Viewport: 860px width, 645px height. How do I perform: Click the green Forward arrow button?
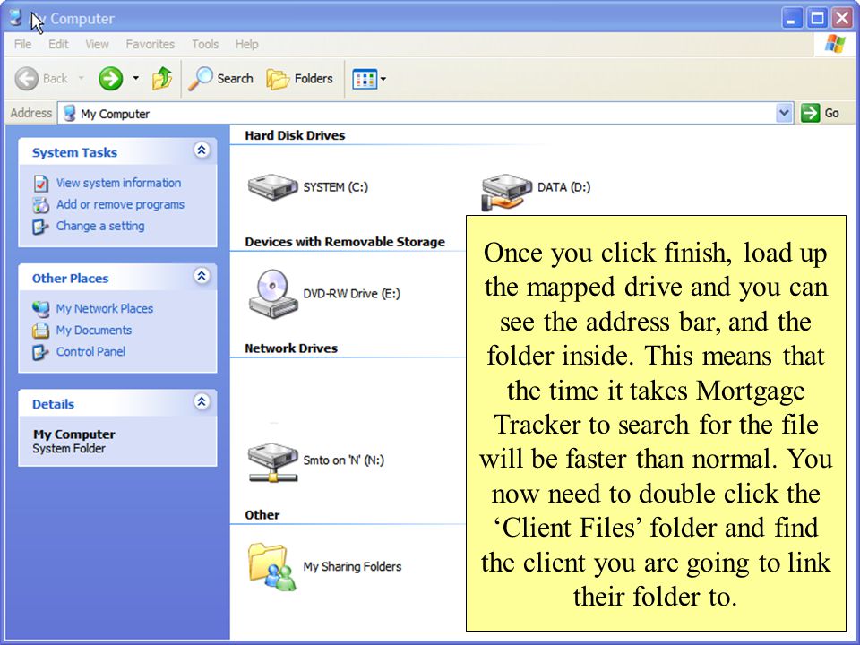[x=110, y=79]
